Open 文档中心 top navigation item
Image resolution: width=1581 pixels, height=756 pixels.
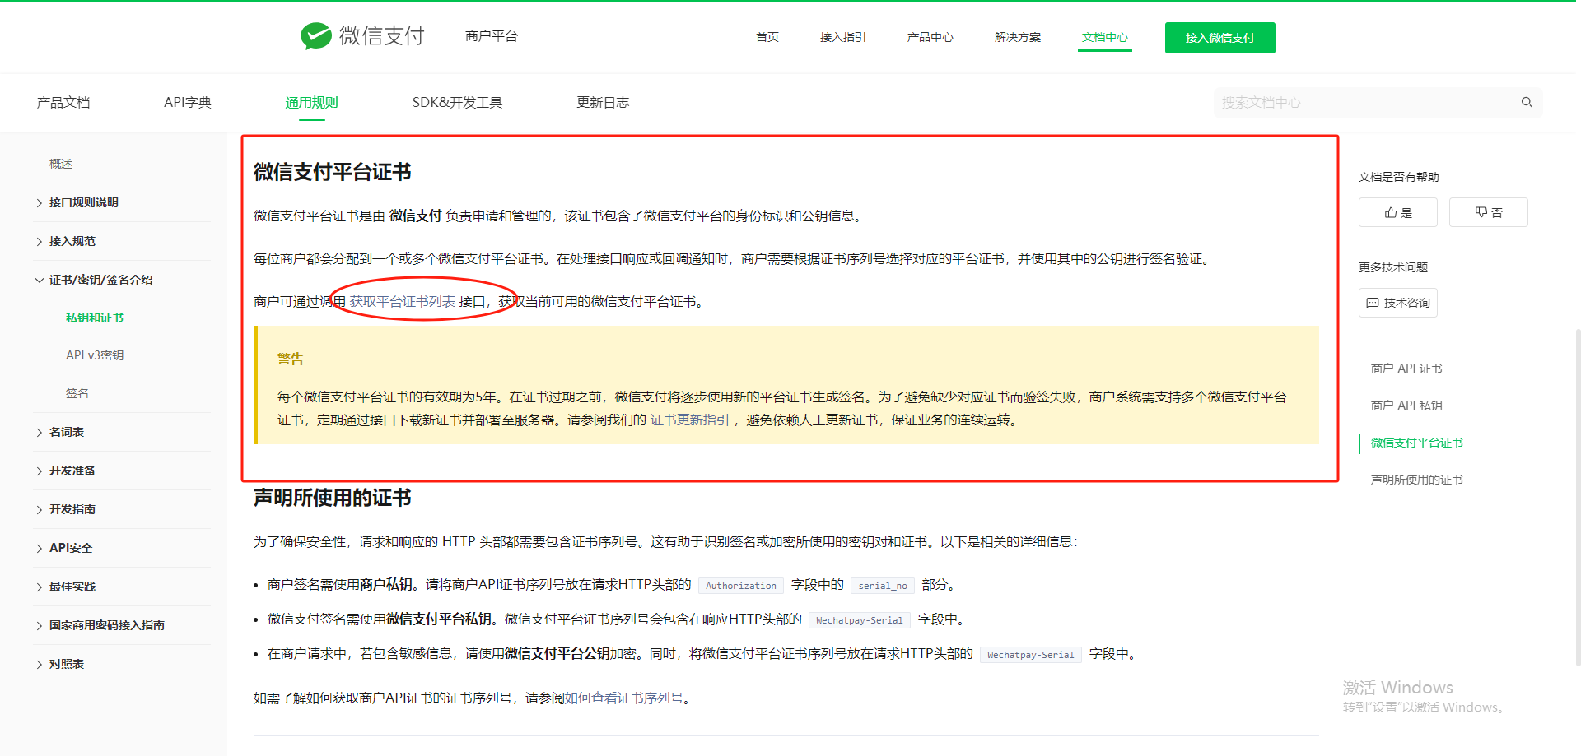(1105, 37)
